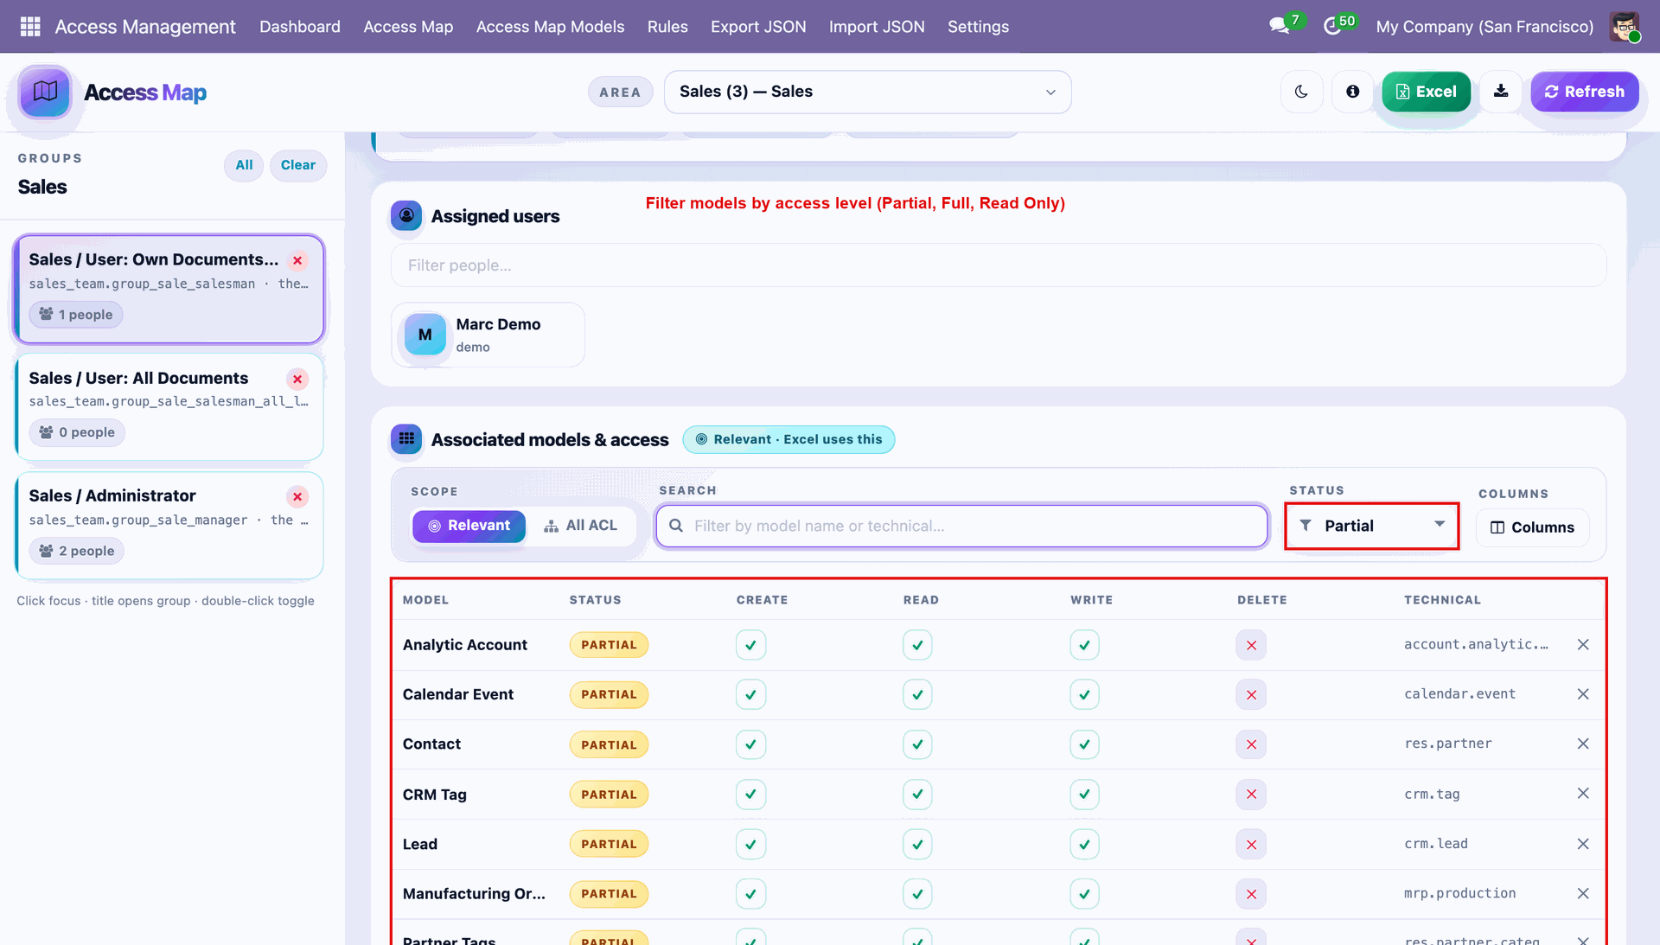Toggle create access for Analytic Account
Image resolution: width=1660 pixels, height=945 pixels.
pos(750,645)
